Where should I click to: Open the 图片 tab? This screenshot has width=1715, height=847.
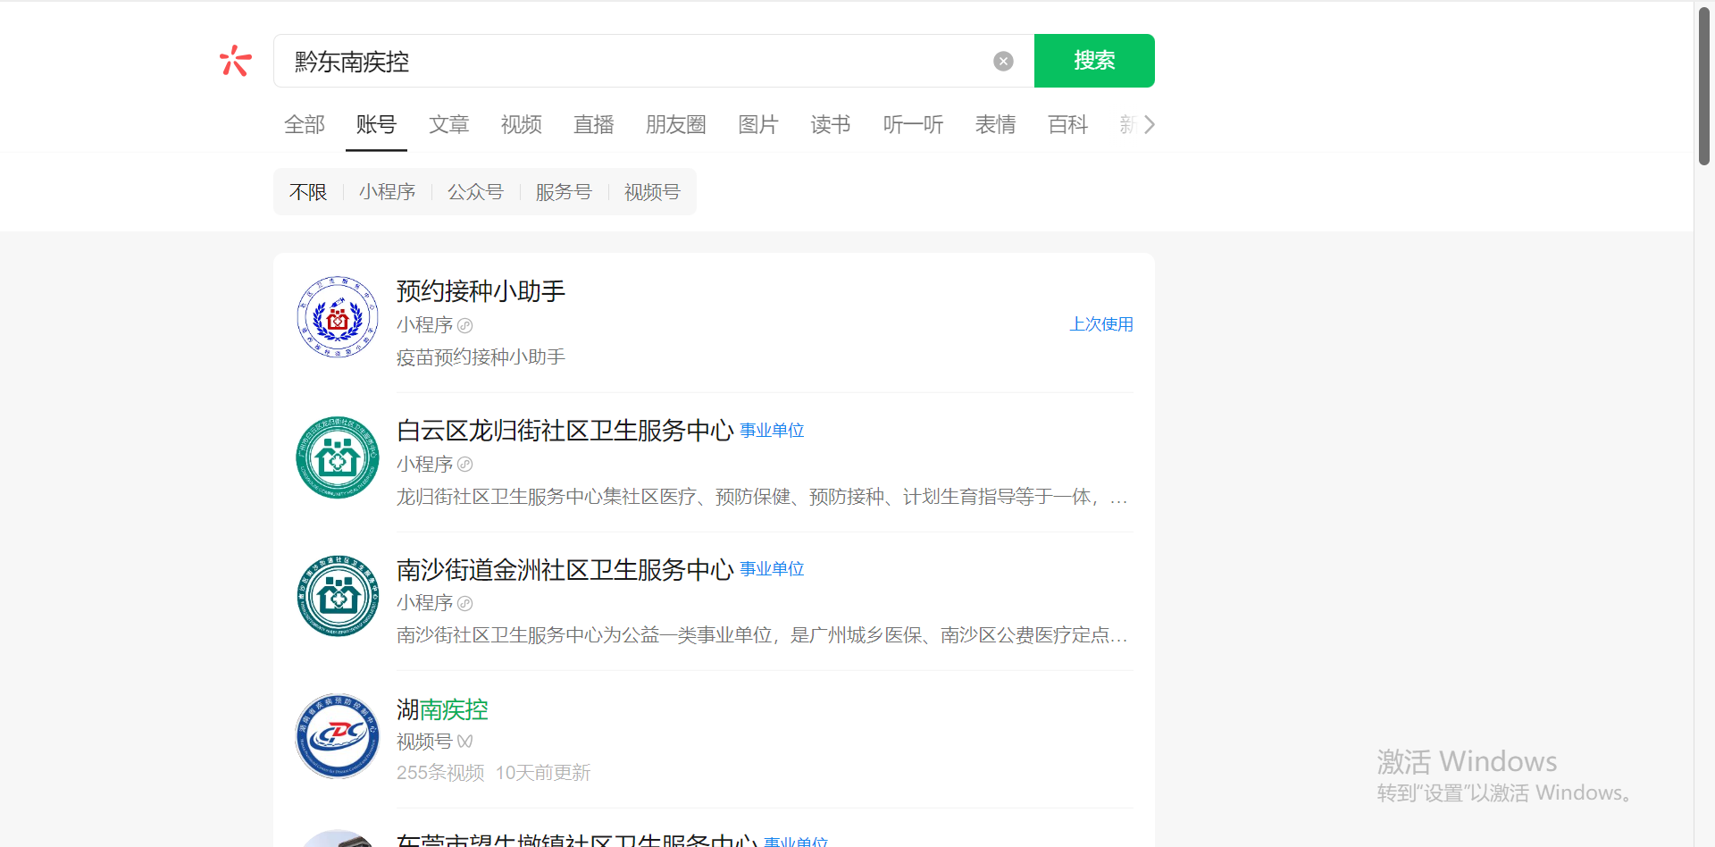click(x=758, y=124)
